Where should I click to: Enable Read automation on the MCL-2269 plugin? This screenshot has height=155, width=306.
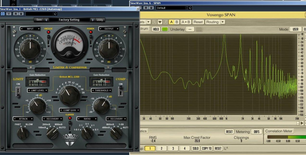pyautogui.click(x=16, y=14)
